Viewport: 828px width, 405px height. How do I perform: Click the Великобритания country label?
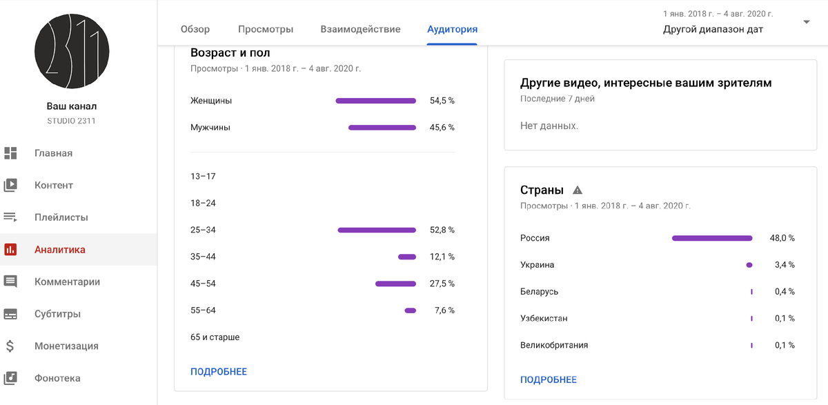pyautogui.click(x=554, y=345)
